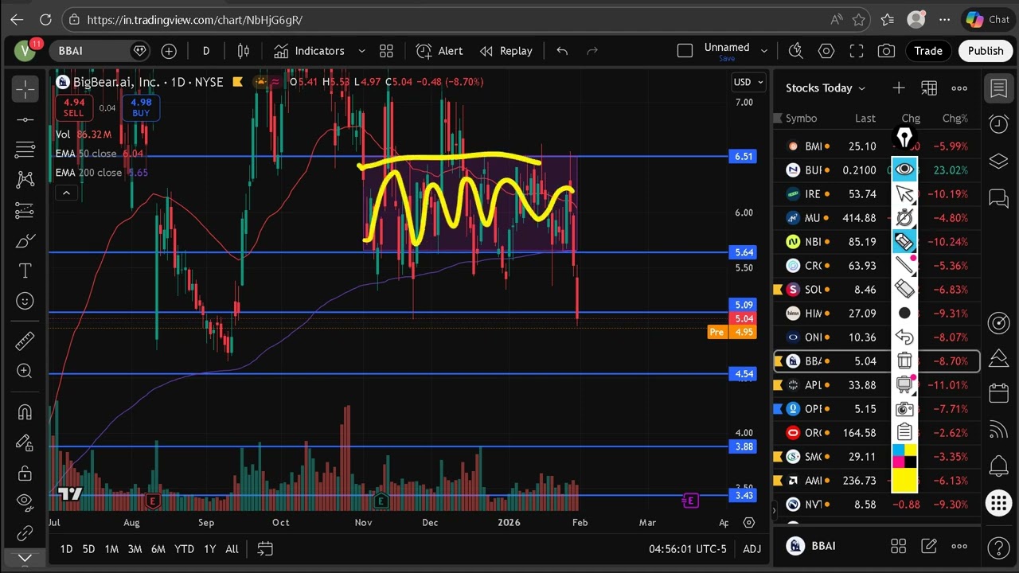This screenshot has height=573, width=1019.
Task: Click the compare or add symbol plus icon
Action: [169, 51]
